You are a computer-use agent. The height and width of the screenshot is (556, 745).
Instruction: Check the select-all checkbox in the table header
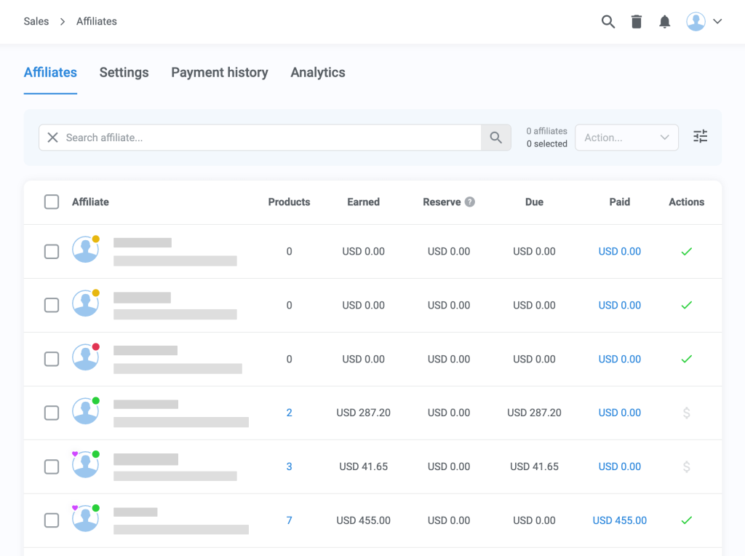52,202
